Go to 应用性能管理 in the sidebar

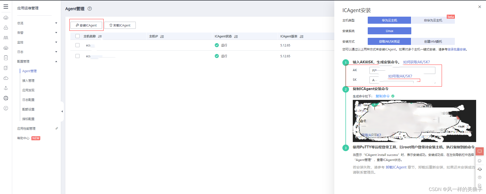[x=26, y=128]
